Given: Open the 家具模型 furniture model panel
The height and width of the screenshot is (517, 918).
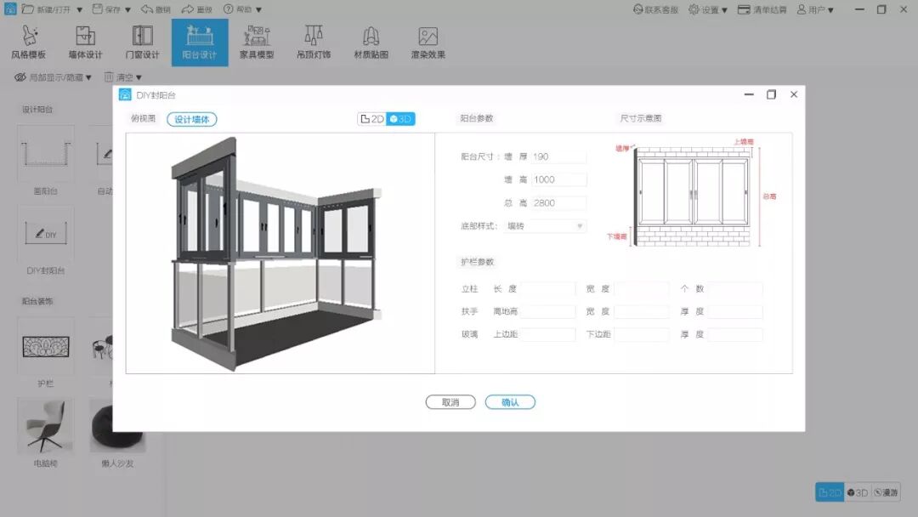Looking at the screenshot, I should click(256, 41).
